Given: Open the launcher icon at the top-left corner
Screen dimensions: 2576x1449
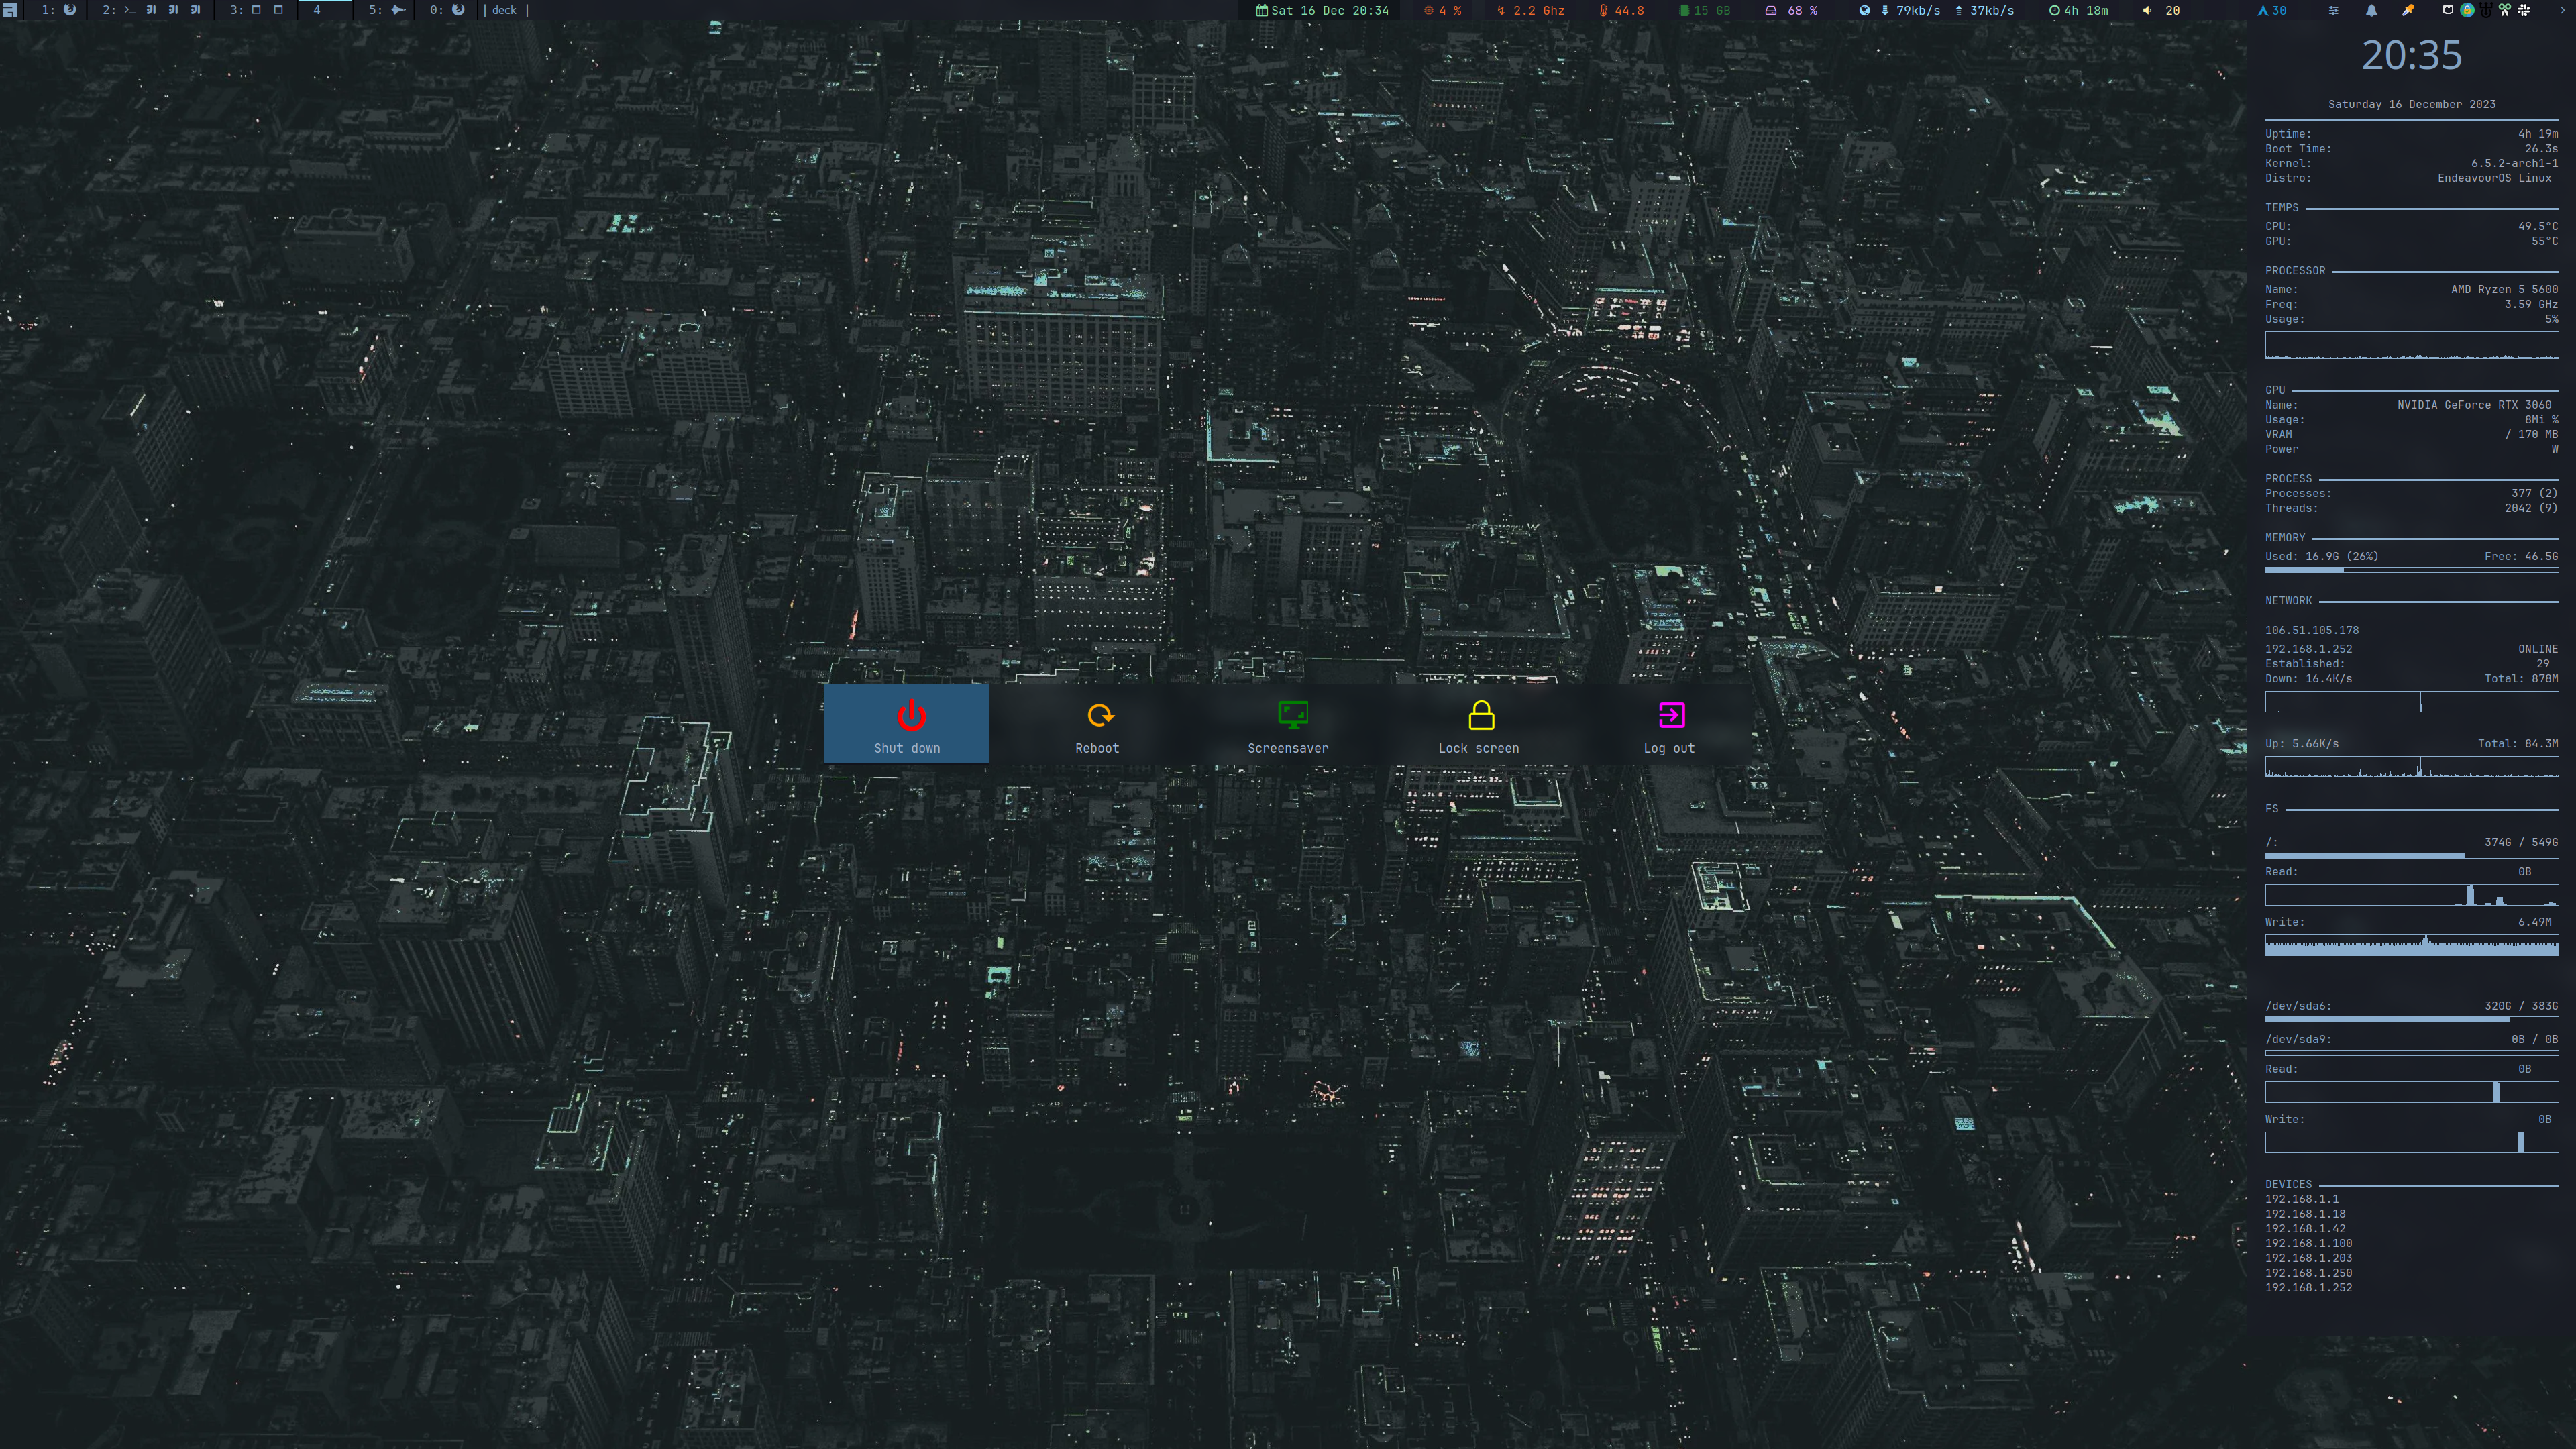Looking at the screenshot, I should [x=10, y=10].
